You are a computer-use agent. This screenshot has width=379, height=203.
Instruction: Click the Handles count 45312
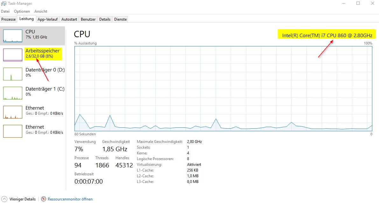[124, 165]
